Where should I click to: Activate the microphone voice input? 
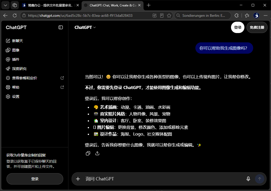[248, 179]
